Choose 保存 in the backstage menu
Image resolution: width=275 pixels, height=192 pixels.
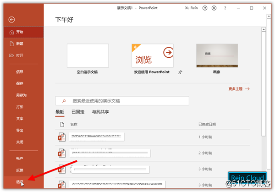[x=23, y=83]
